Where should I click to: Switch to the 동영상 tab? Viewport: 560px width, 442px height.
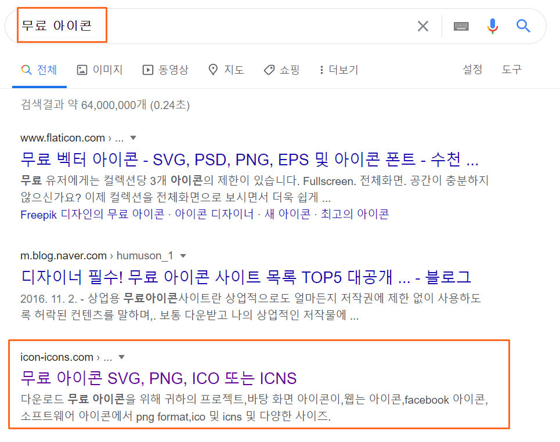165,70
